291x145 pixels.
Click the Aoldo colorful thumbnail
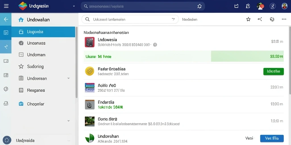(x=90, y=88)
